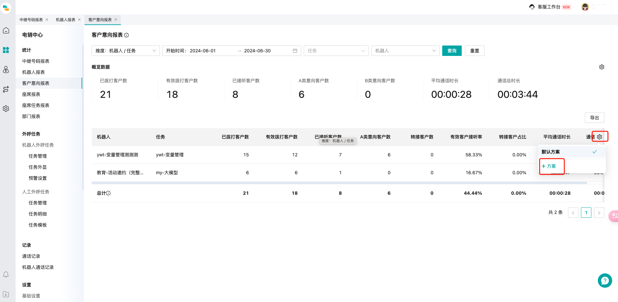
Task: Select 默认方案 with the checkmark
Action: click(572, 152)
